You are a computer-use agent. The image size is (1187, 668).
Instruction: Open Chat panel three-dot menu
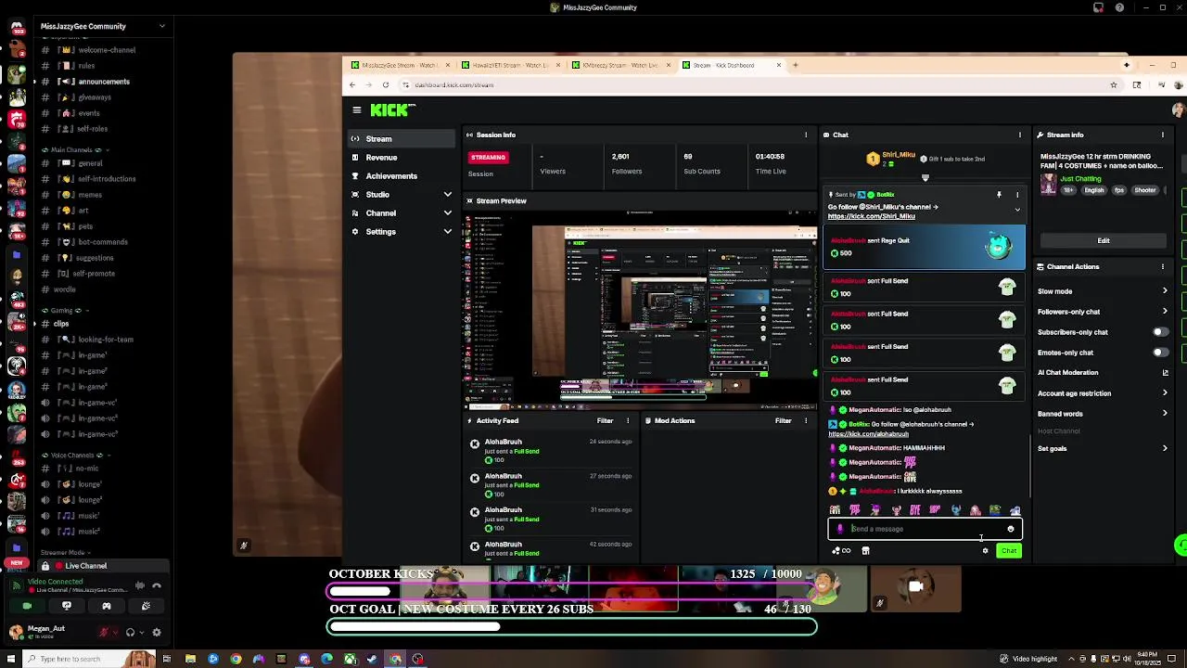(x=1020, y=135)
